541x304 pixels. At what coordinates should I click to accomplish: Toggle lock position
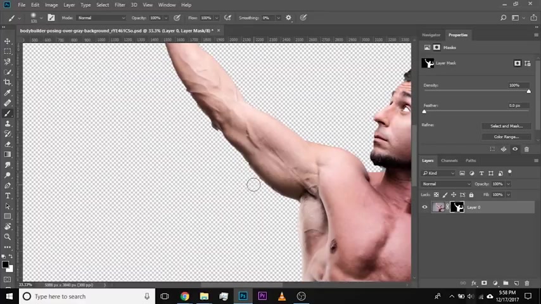click(454, 194)
